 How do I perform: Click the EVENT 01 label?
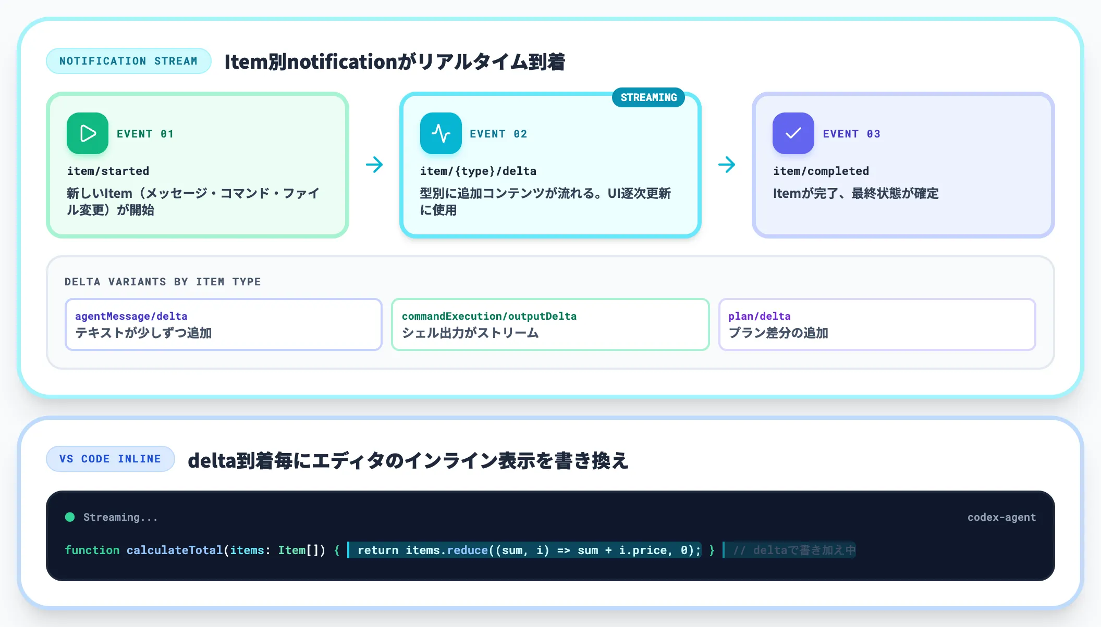coord(145,134)
